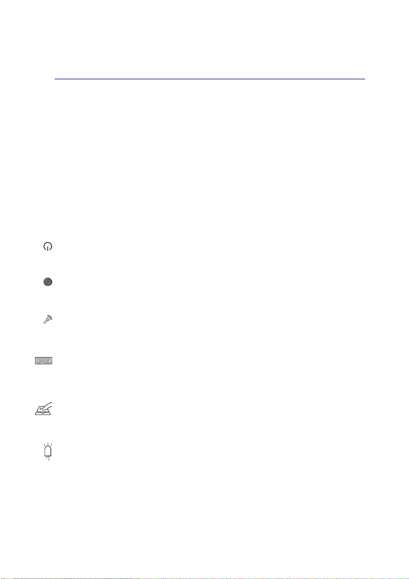Screen dimensions: 409x579
Task: Select the two pins beneath the LED
Action: (x=48, y=459)
